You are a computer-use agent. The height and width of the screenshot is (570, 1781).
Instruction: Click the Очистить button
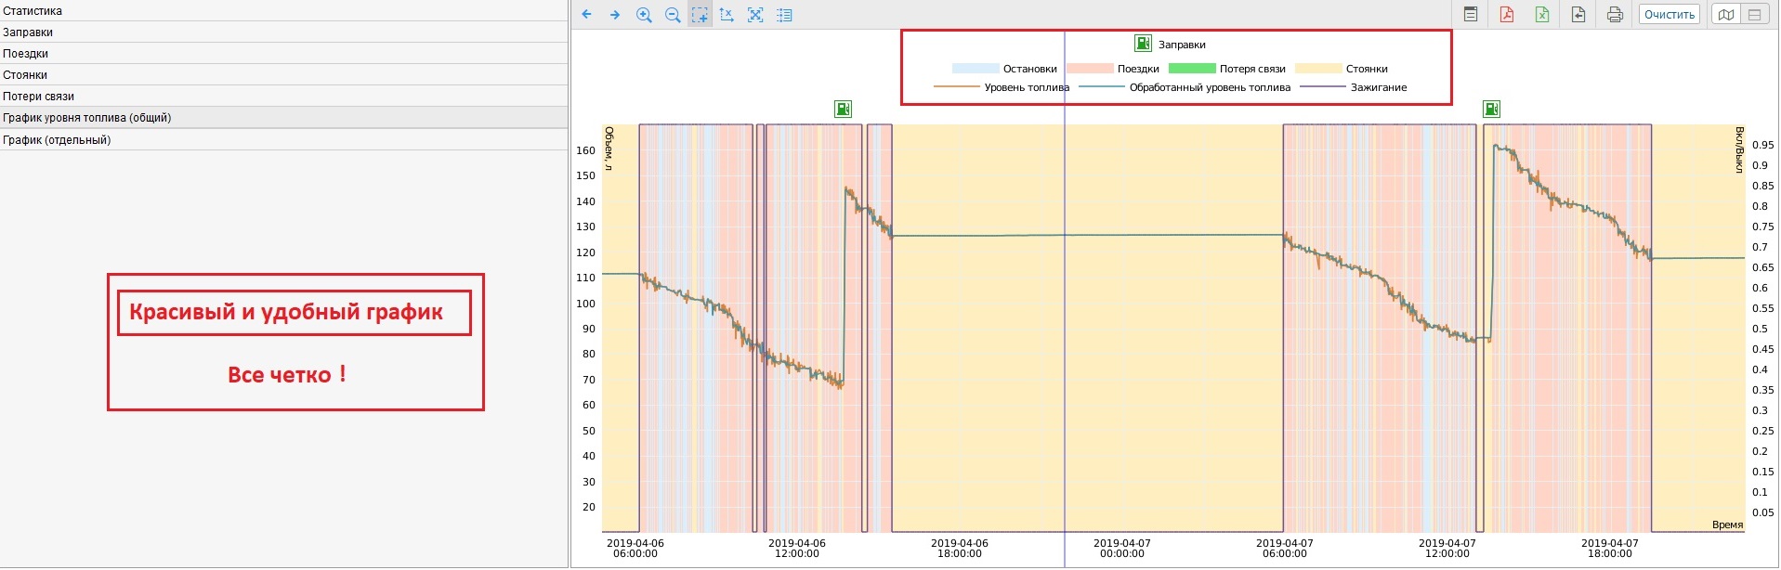point(1669,15)
